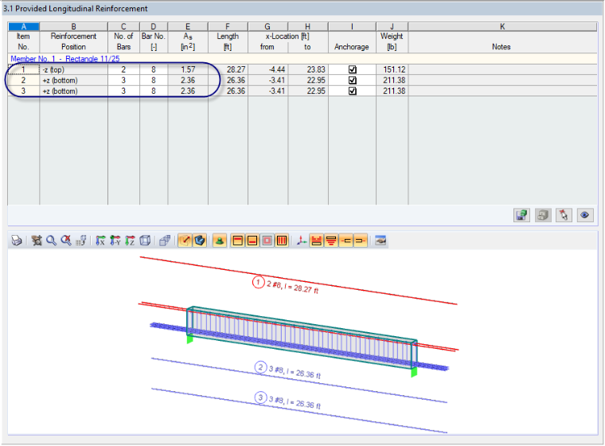
Task: Select column A header
Action: point(24,26)
